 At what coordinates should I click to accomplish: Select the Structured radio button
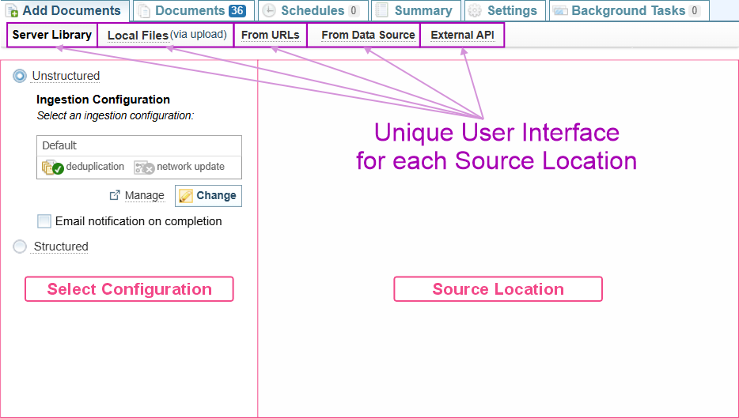click(x=20, y=247)
